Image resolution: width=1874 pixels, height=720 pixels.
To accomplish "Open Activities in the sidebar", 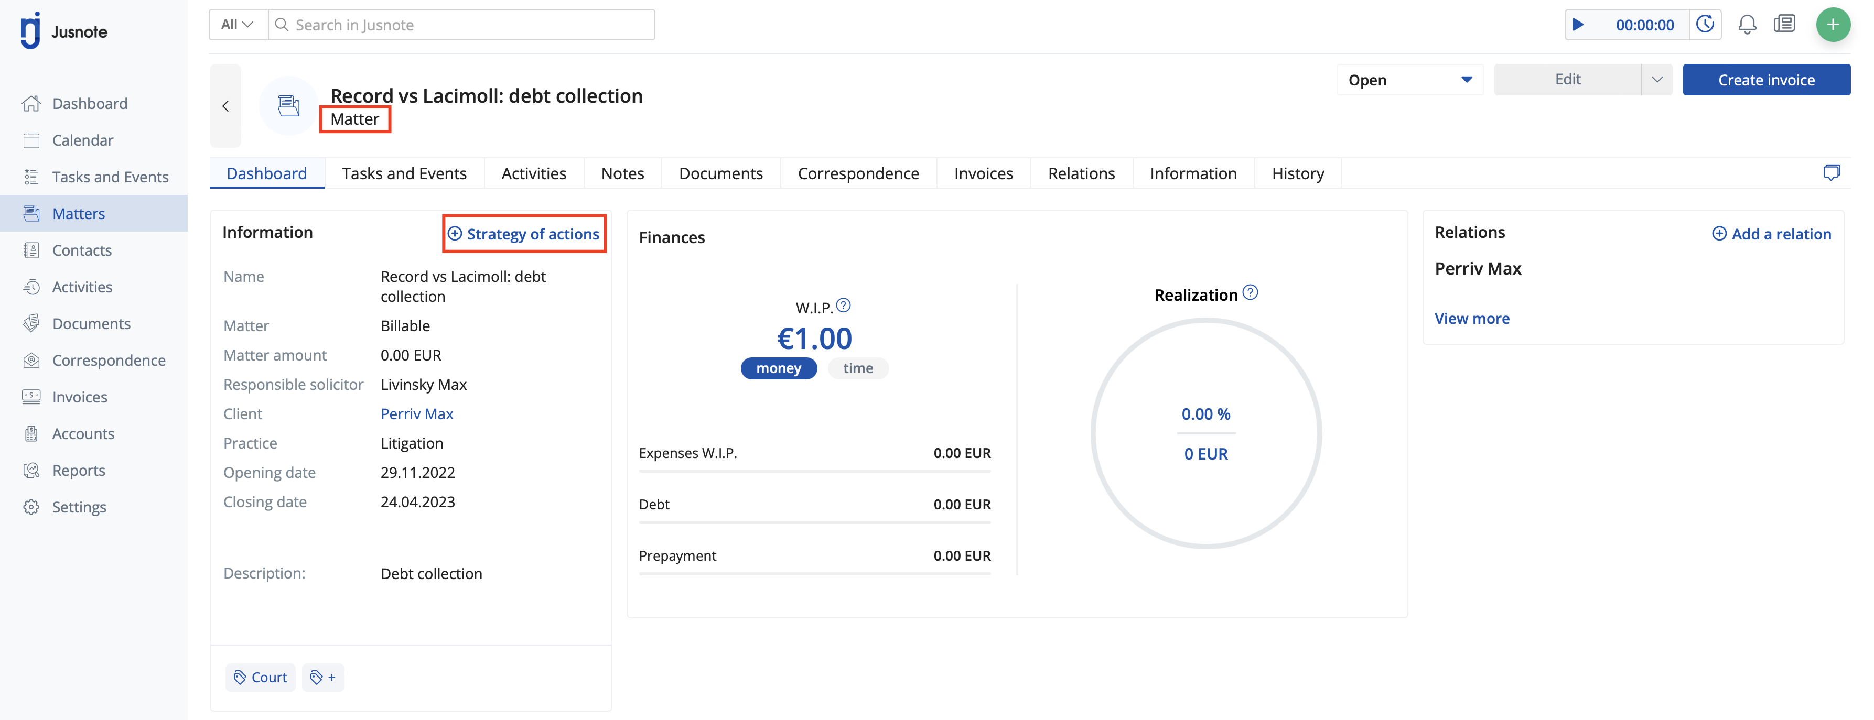I will pos(93,287).
